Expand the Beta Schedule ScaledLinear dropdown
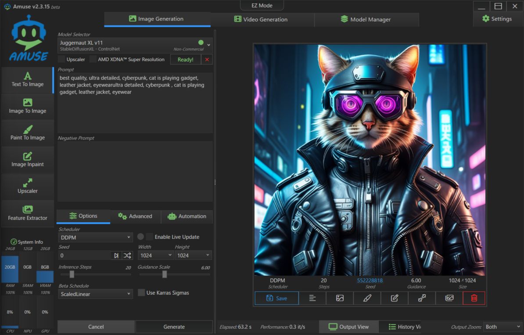524x335 pixels. point(95,294)
